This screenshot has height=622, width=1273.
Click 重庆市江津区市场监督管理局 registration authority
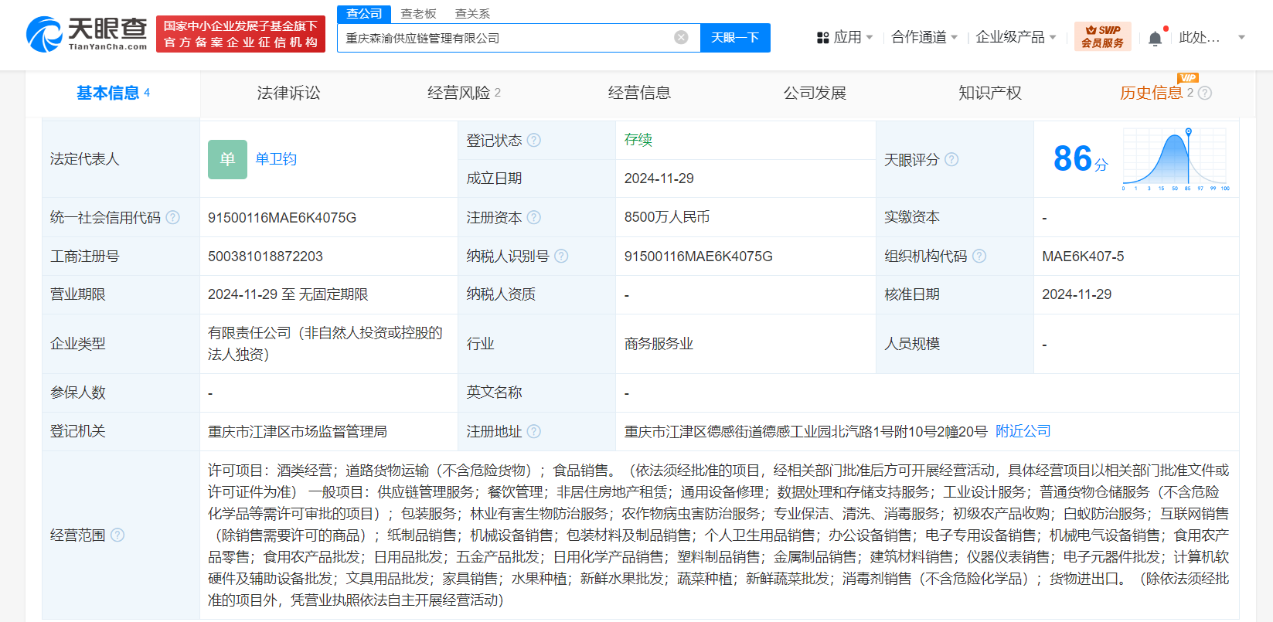(x=298, y=431)
